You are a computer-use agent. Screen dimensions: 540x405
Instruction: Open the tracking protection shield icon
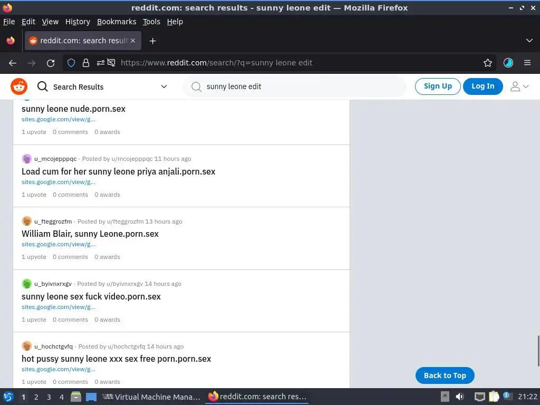pyautogui.click(x=71, y=63)
